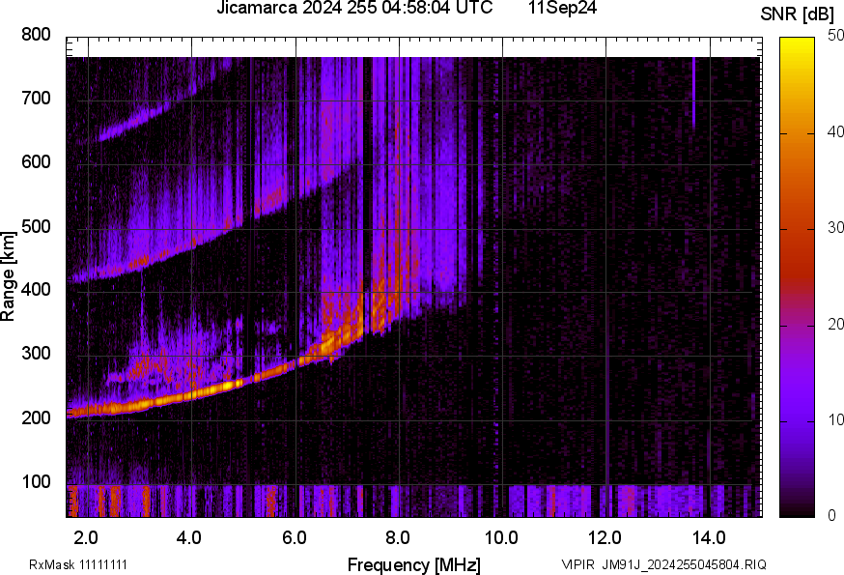
Task: Click the 100 tick on the range axis
Action: [36, 482]
